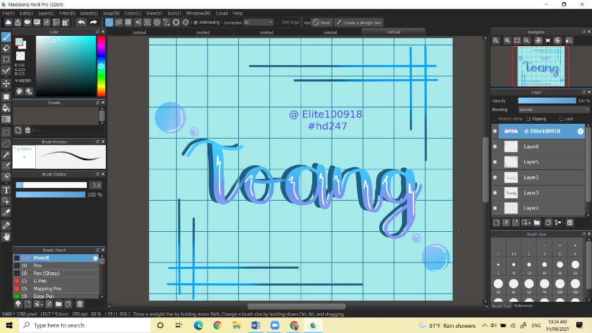Open the Correction value dropdown
The height and width of the screenshot is (333, 592).
click(258, 23)
